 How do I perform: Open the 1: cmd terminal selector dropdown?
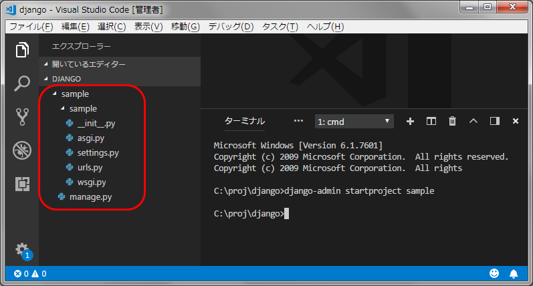pyautogui.click(x=354, y=122)
